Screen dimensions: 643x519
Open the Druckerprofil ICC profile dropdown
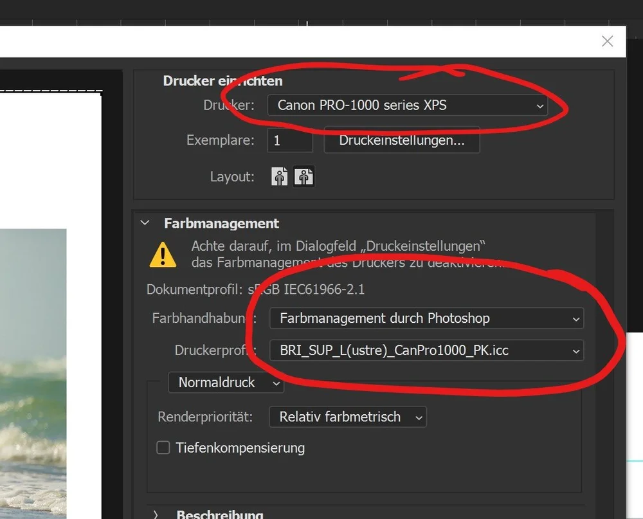tap(426, 351)
